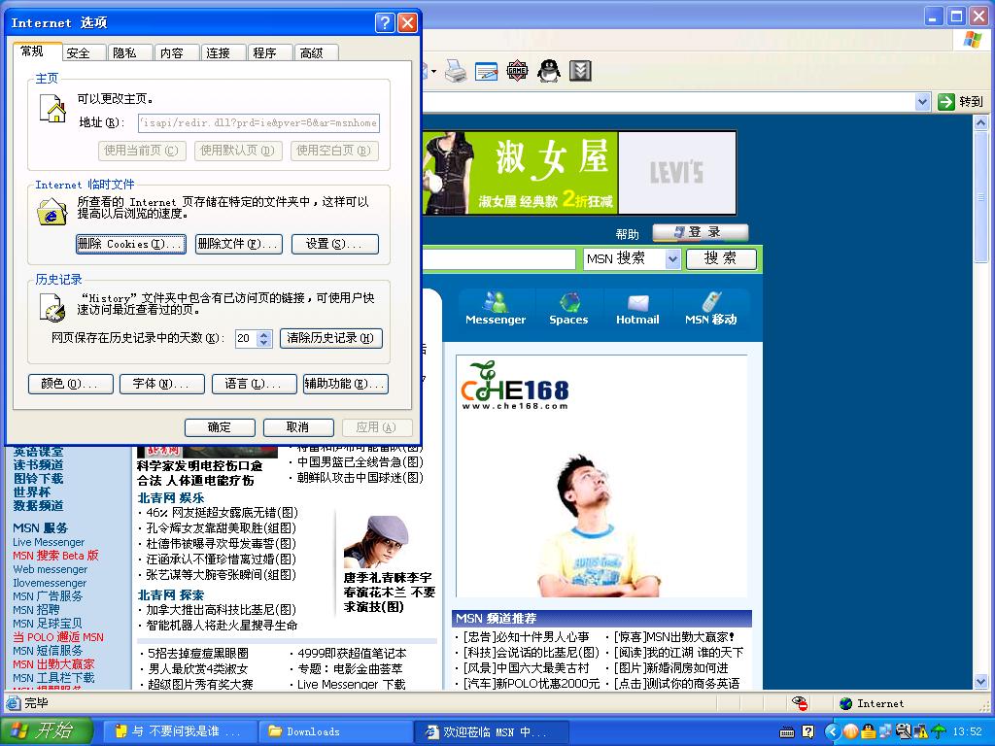Open the small dropdown arrow left of the Print icon
The height and width of the screenshot is (746, 995).
pyautogui.click(x=434, y=71)
